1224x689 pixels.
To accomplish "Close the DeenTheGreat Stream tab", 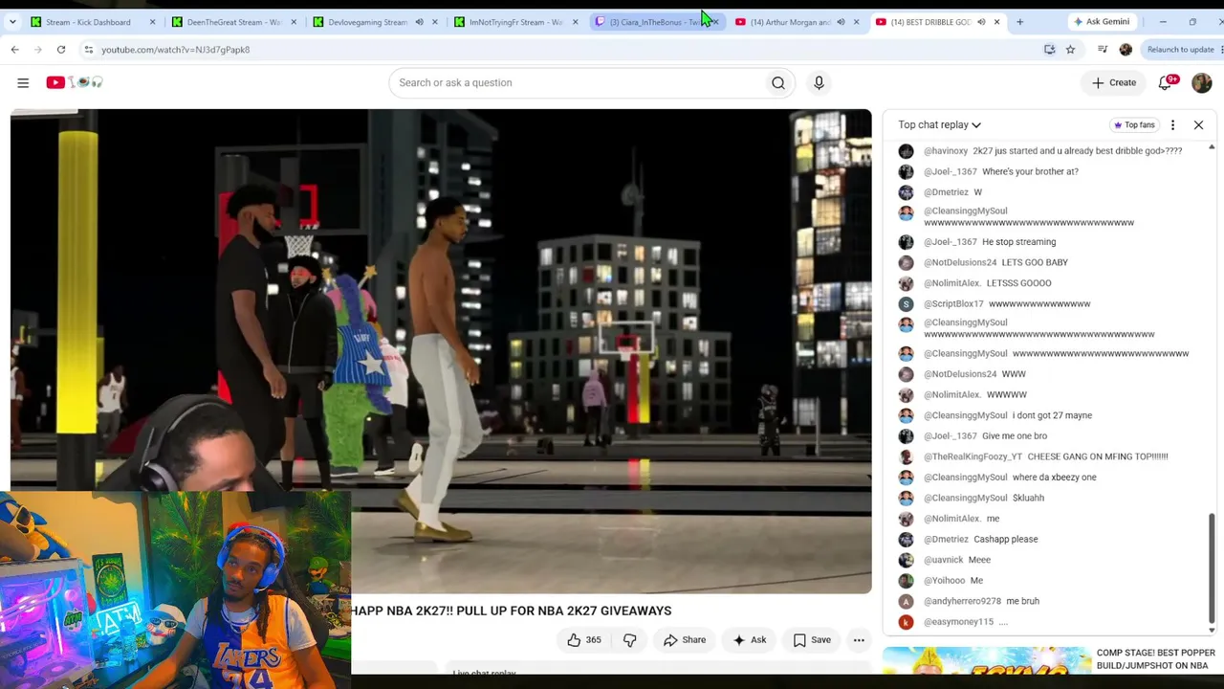I will click(x=294, y=22).
